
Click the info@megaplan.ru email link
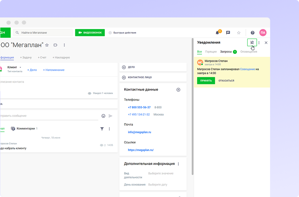(139, 132)
